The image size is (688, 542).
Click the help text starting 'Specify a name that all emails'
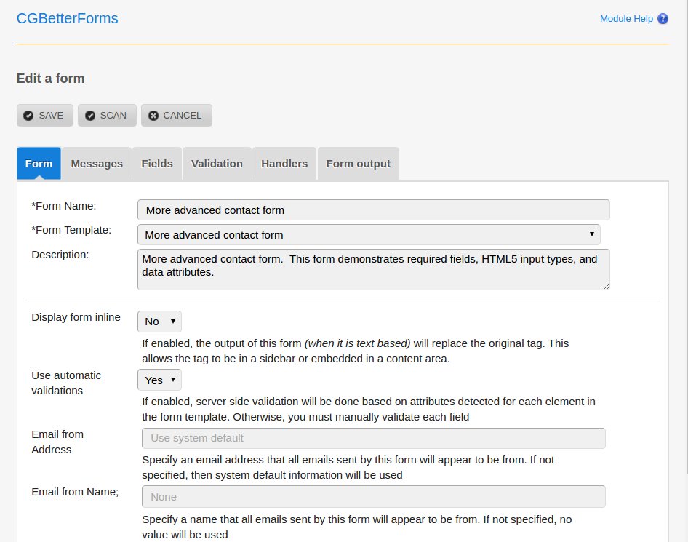click(x=356, y=527)
